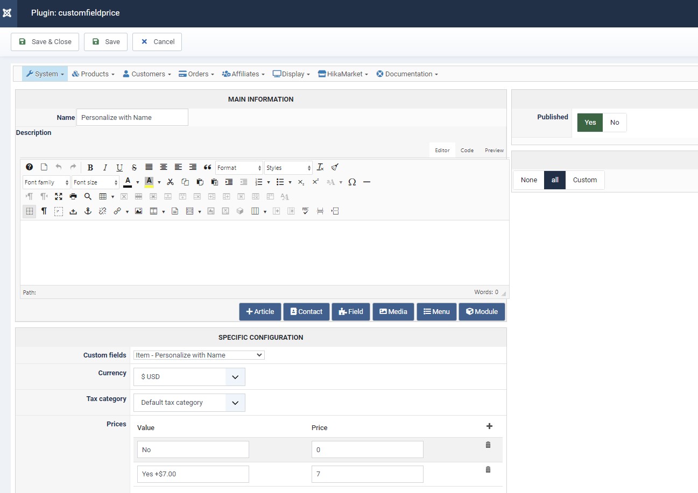
Task: Click the Name input field
Action: [x=132, y=117]
